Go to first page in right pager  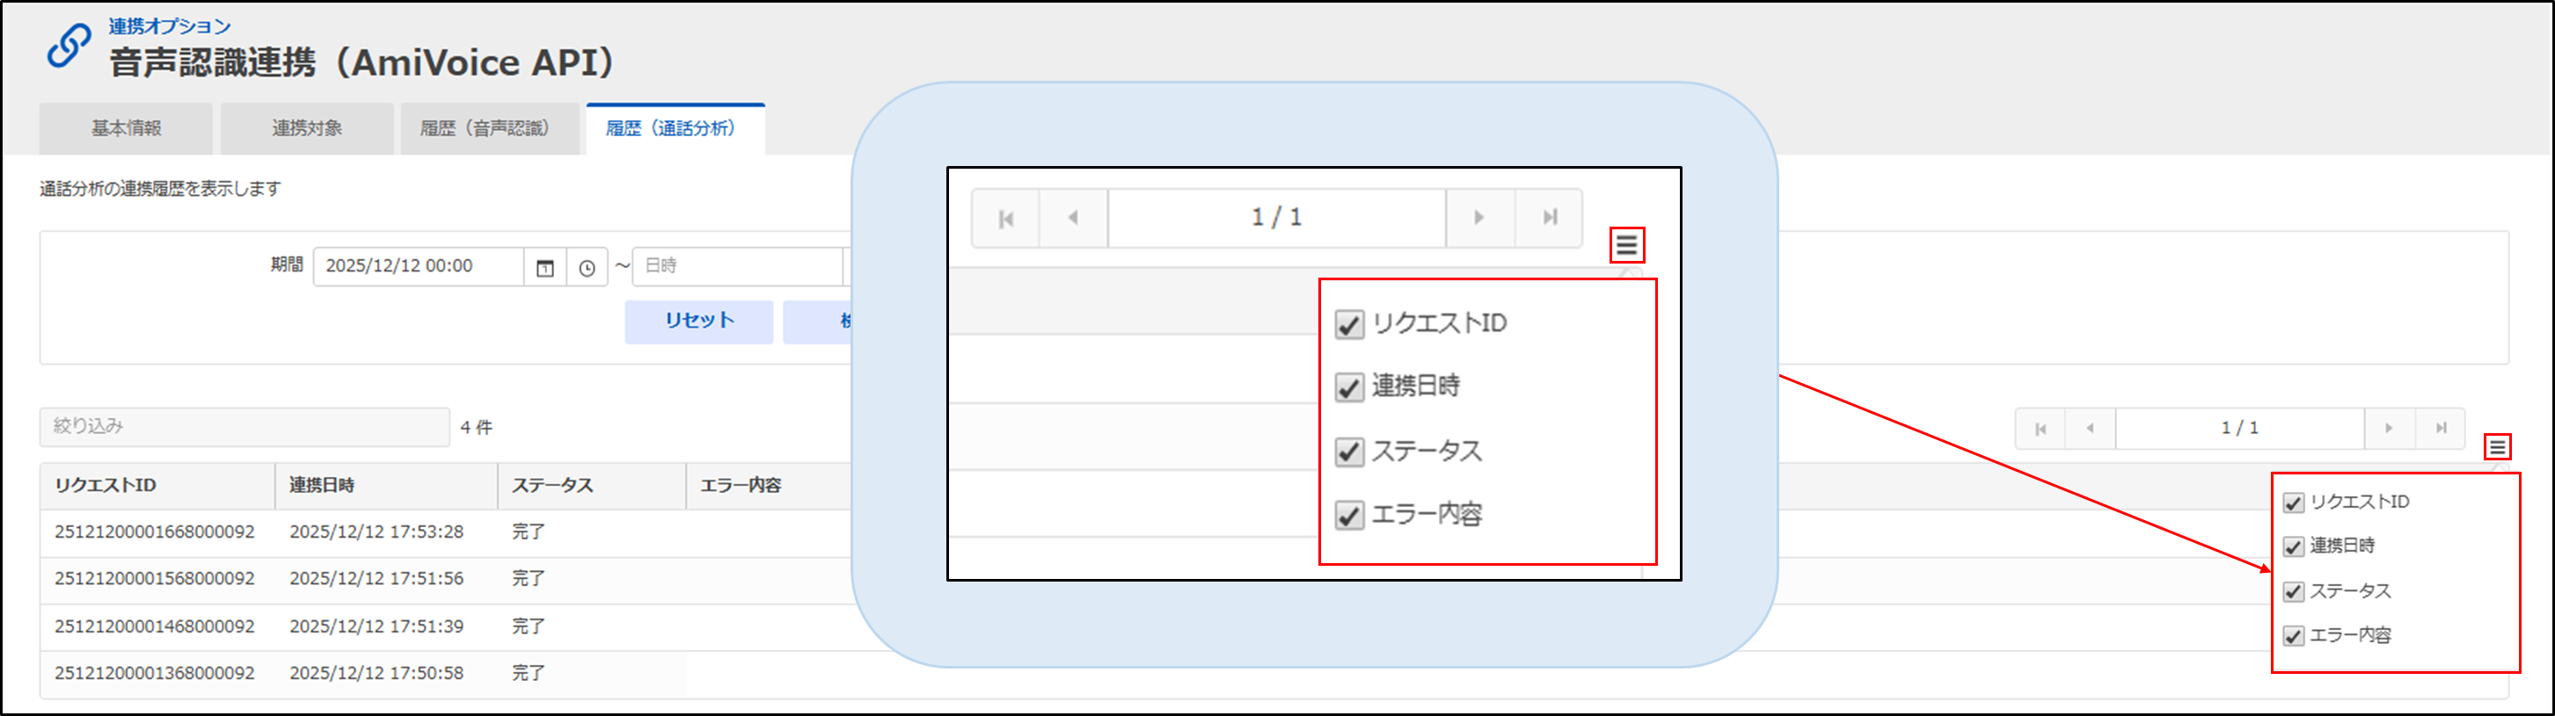click(2040, 429)
